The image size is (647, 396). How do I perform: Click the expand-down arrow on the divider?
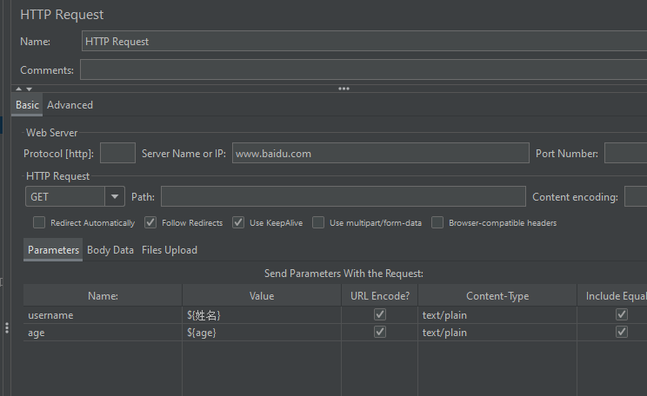pos(29,89)
